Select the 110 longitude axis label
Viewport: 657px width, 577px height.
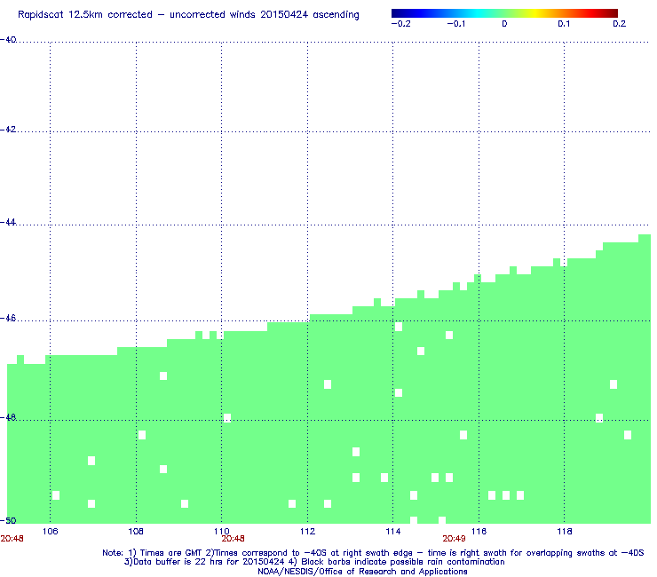222,532
